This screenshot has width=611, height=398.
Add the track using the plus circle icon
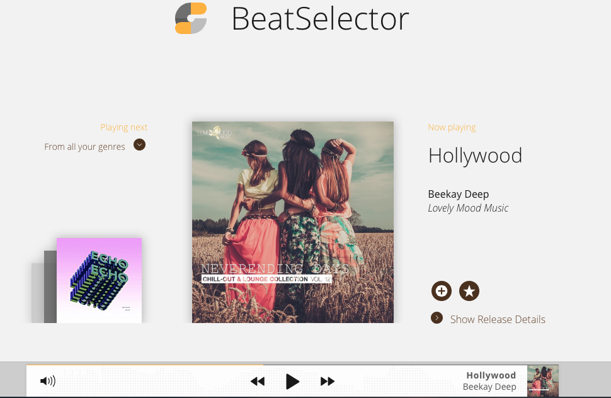pos(442,291)
